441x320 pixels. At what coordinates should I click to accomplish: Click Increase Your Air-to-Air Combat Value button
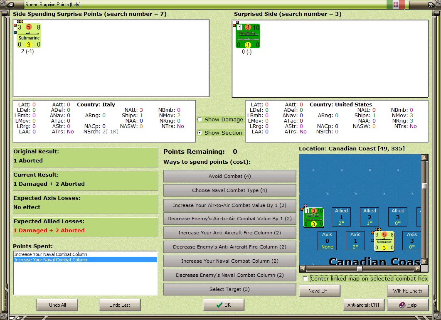pyautogui.click(x=229, y=205)
